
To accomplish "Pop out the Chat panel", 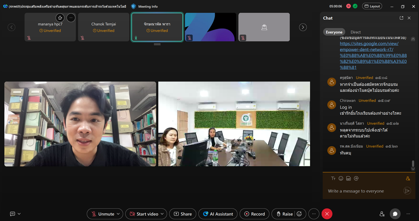I will pyautogui.click(x=401, y=18).
